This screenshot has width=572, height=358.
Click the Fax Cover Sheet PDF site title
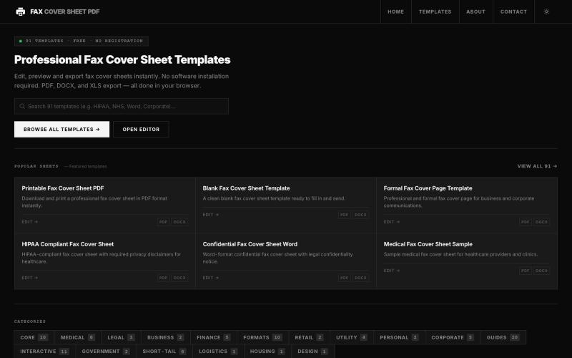pyautogui.click(x=65, y=11)
